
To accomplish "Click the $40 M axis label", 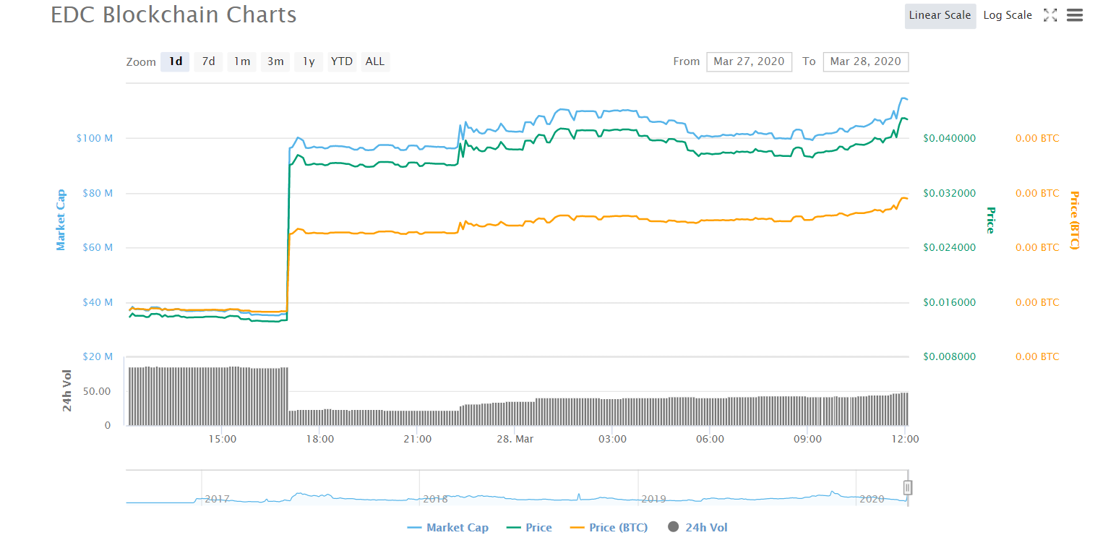I will 98,302.
